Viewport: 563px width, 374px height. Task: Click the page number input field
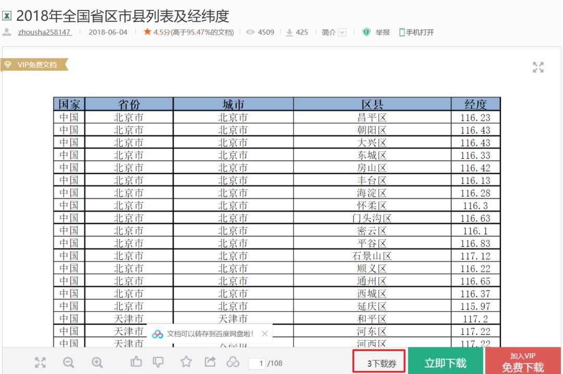point(257,363)
